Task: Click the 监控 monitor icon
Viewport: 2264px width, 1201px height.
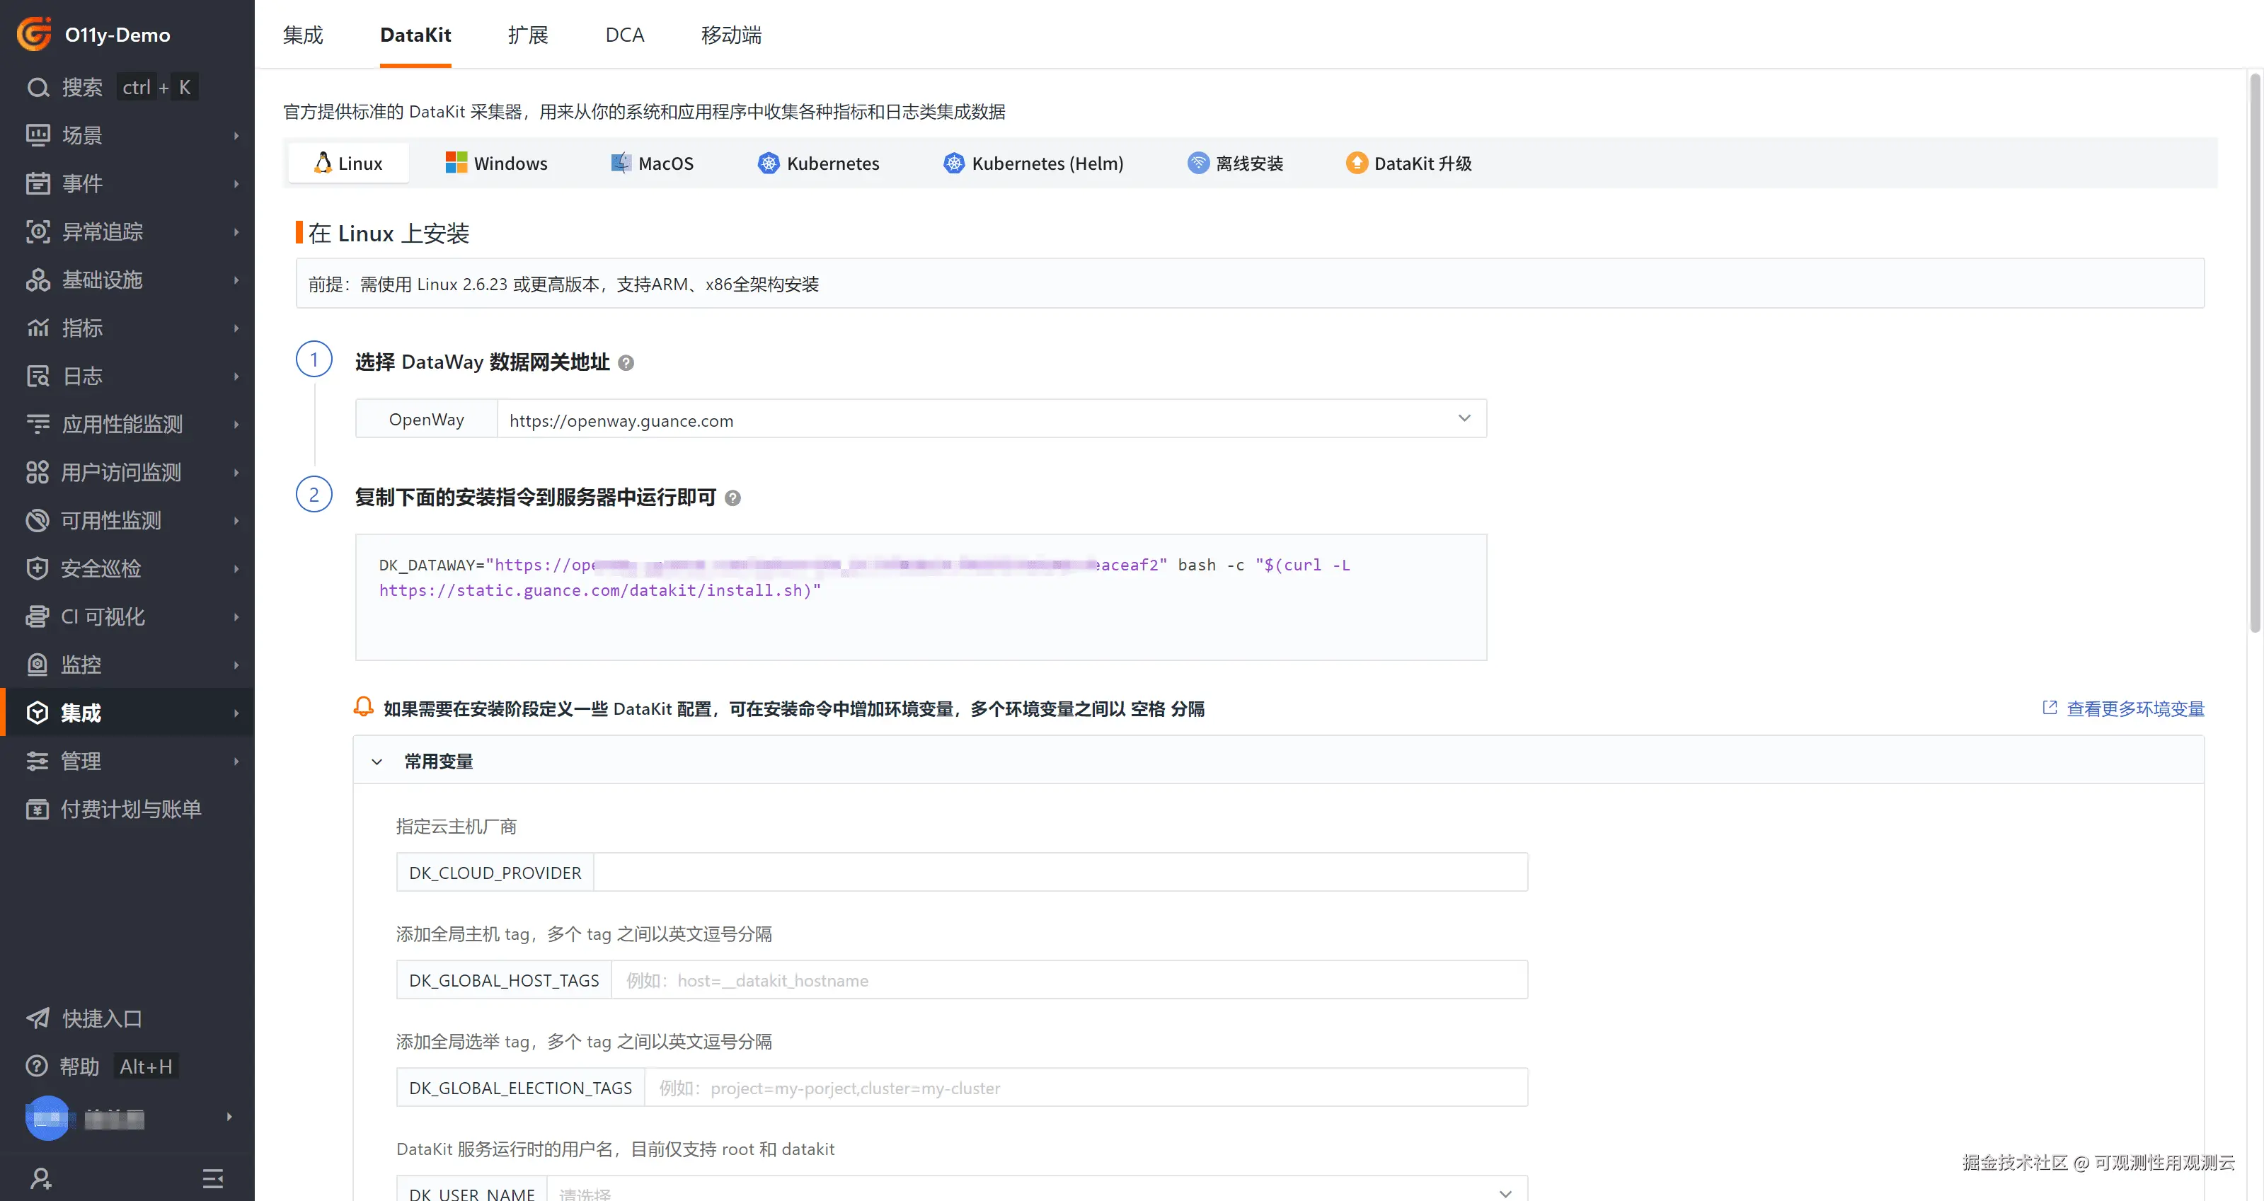Action: tap(37, 665)
